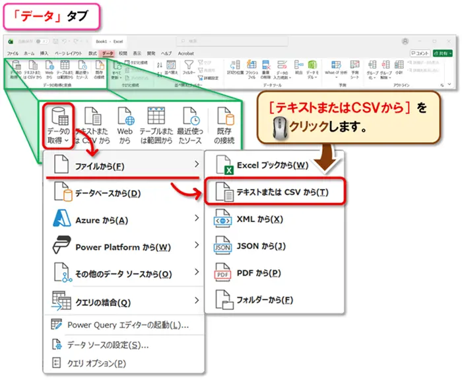Choose JSON から(J) in the submenu
The width and height of the screenshot is (462, 380).
pos(274,246)
